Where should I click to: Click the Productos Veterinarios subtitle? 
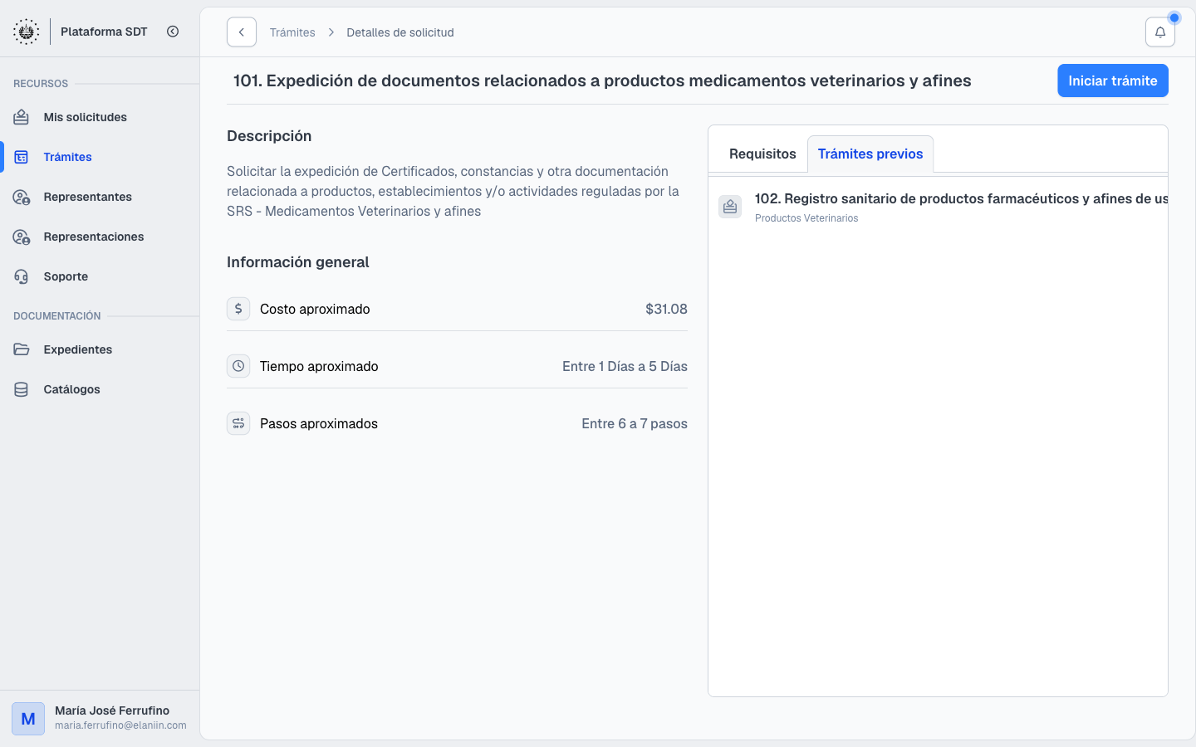click(806, 218)
